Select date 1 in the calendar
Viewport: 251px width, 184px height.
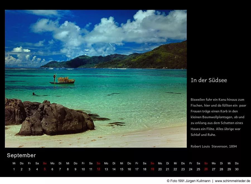coord(14,169)
